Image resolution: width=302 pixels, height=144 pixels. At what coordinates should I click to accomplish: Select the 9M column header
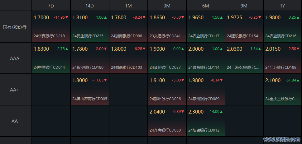244,6
